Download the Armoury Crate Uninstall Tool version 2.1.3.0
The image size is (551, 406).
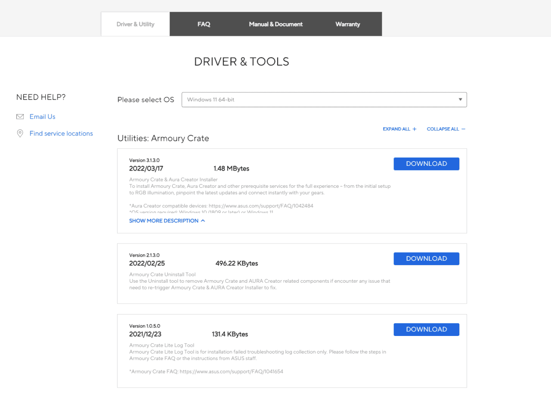[x=426, y=259]
